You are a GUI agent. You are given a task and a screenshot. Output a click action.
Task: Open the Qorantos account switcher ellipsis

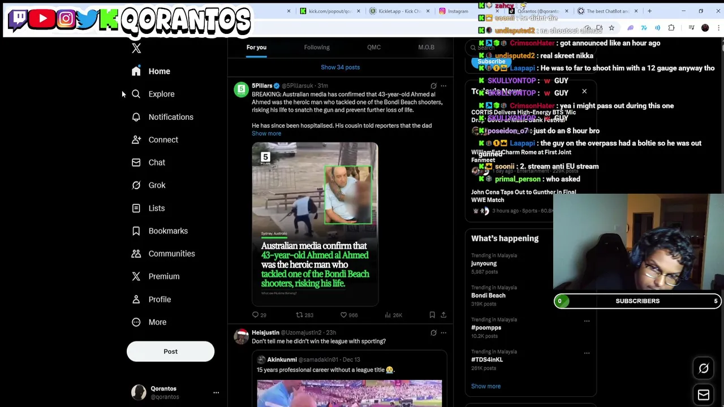coord(216,392)
